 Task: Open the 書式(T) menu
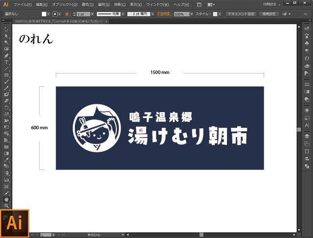point(88,4)
